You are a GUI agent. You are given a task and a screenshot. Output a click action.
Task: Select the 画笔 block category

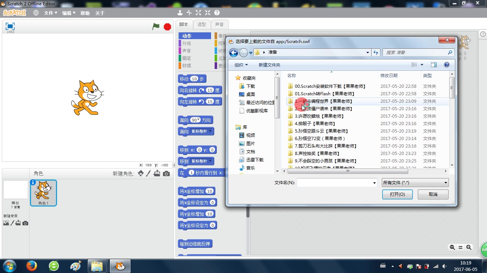coord(195,58)
